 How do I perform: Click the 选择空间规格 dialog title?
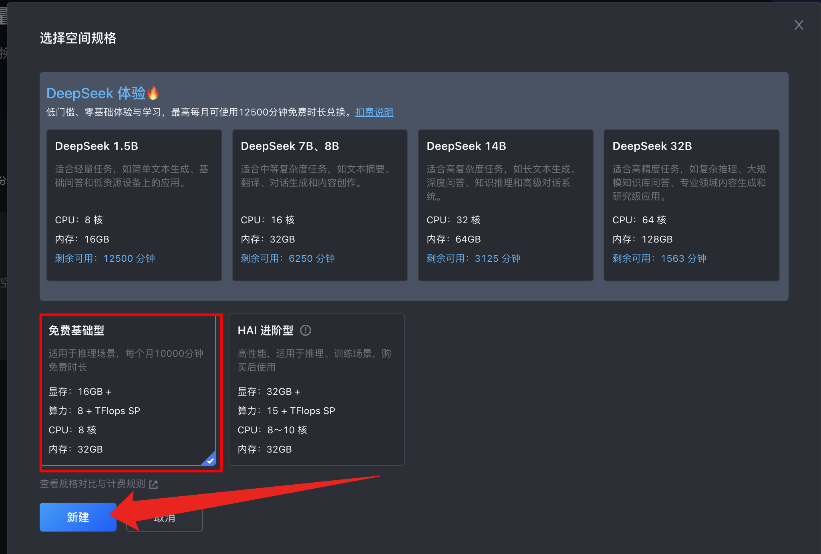pyautogui.click(x=78, y=38)
